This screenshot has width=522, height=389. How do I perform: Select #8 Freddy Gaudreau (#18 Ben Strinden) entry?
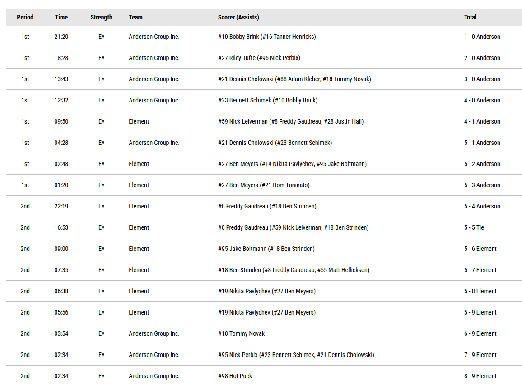click(x=267, y=206)
